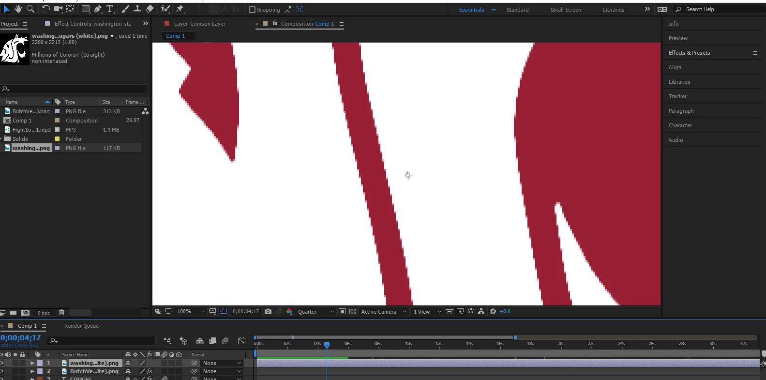Click label color swatch of layer 1

40,363
